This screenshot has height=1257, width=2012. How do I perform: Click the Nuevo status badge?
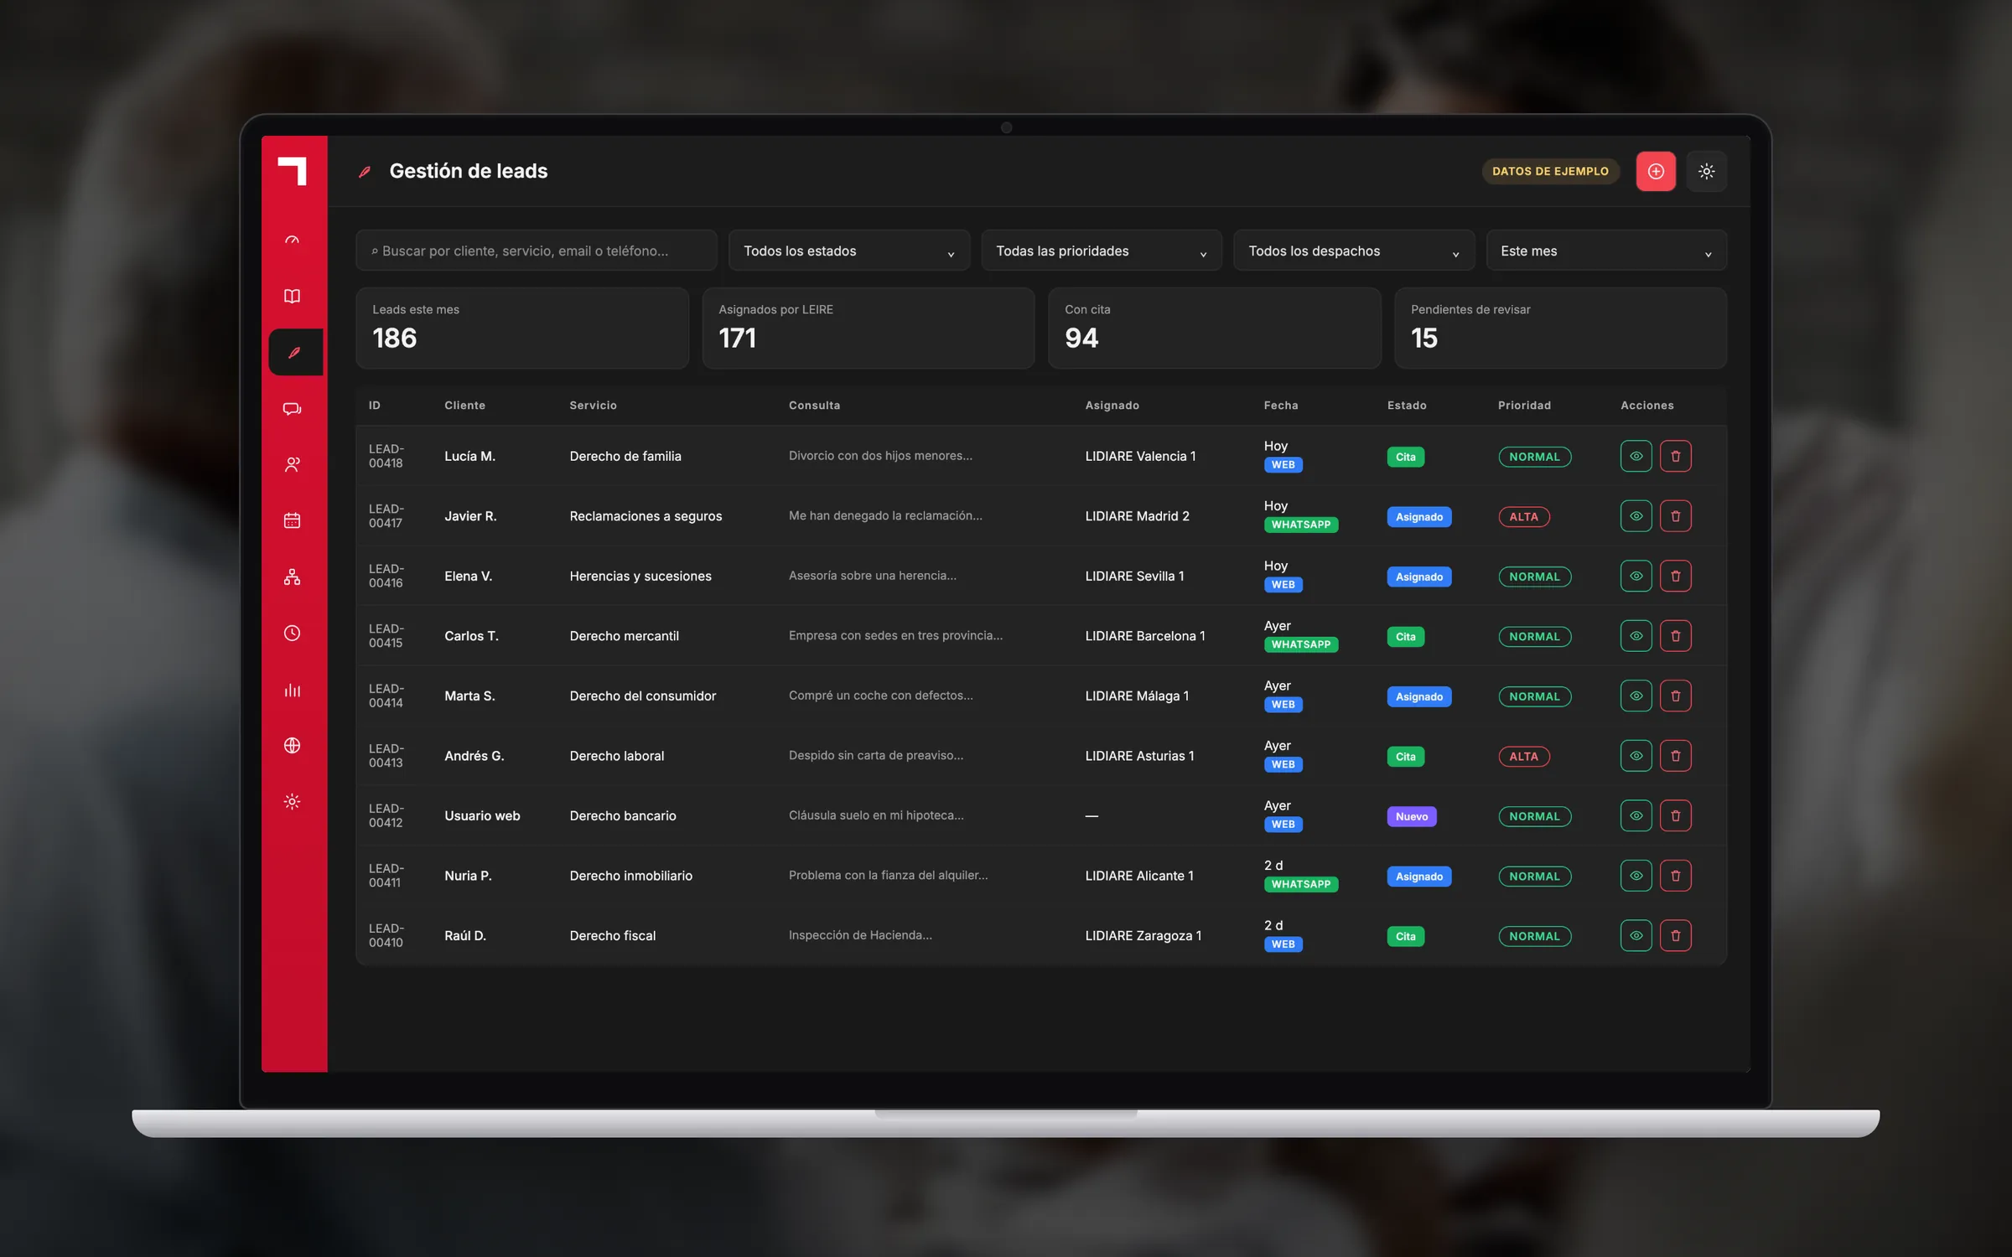(x=1412, y=816)
